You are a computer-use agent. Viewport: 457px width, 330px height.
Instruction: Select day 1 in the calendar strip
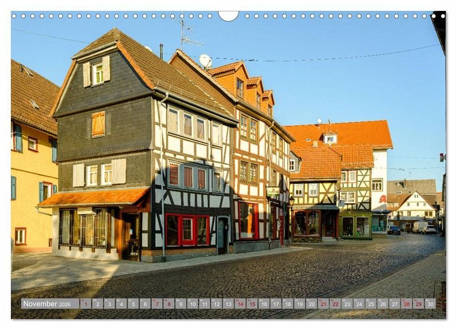pos(86,304)
